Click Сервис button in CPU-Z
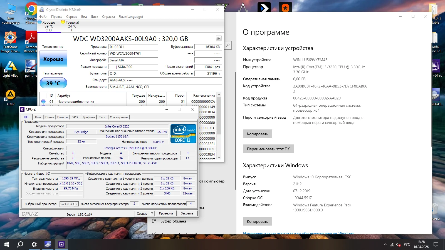This screenshot has height=250, width=445. [142, 213]
